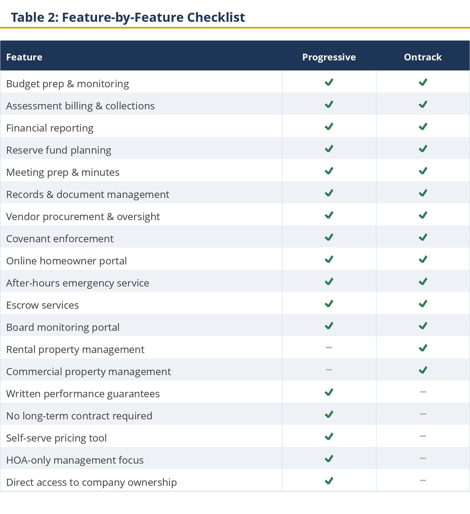Viewport: 470px width, 514px height.
Task: Click Progressive checkmark for Board monitoring portal
Action: 329,325
